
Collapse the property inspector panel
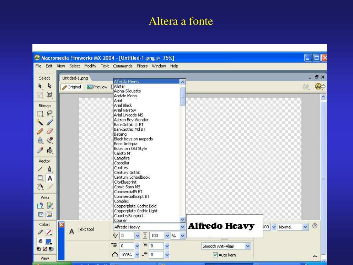pyautogui.click(x=315, y=256)
